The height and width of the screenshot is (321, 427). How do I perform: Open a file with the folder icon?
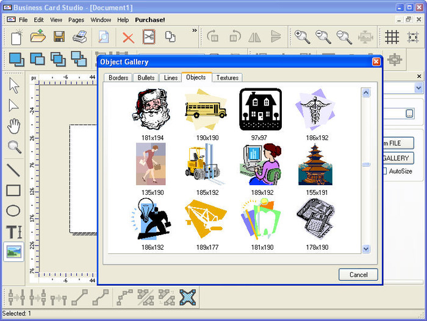(38, 36)
